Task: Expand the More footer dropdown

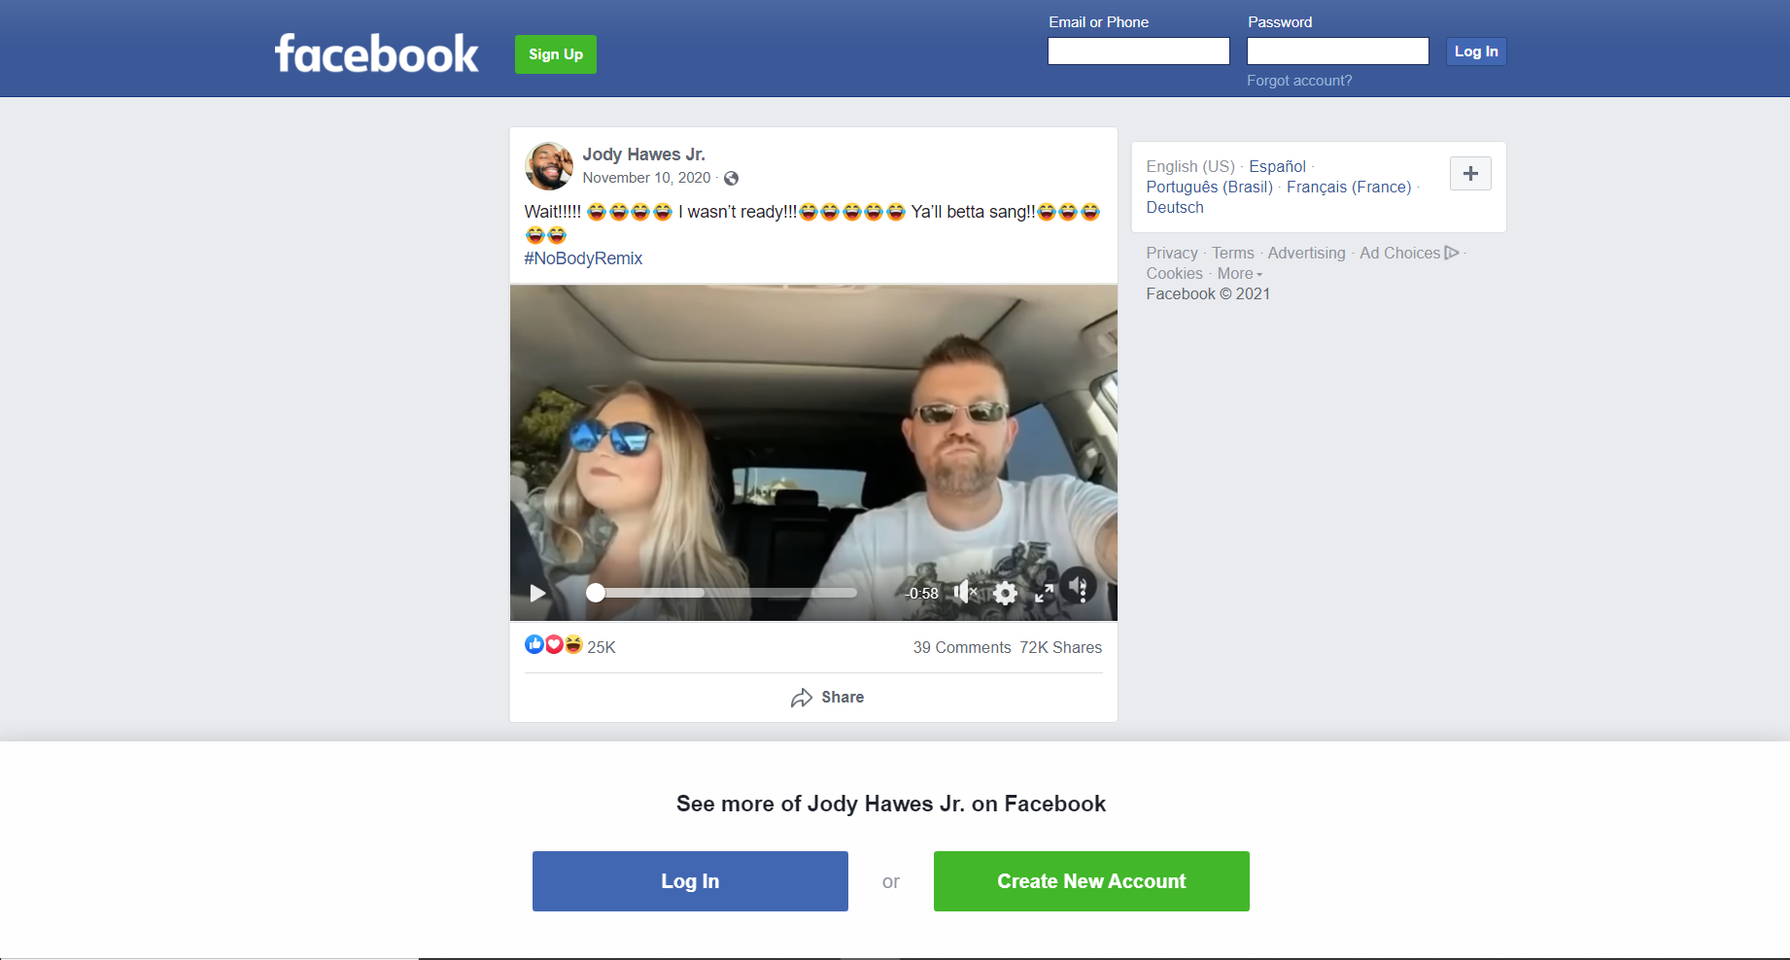Action: pyautogui.click(x=1239, y=274)
